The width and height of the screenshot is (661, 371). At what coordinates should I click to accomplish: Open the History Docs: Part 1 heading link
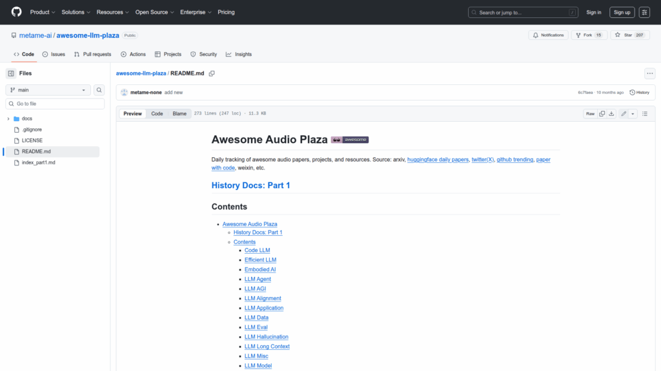[251, 185]
